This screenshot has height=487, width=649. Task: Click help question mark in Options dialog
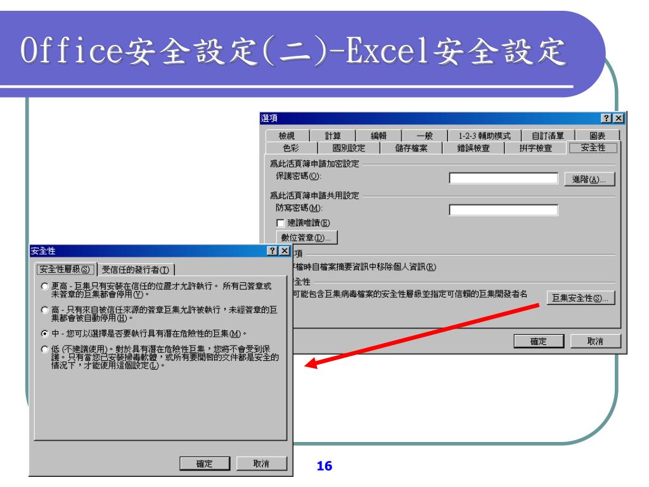607,118
